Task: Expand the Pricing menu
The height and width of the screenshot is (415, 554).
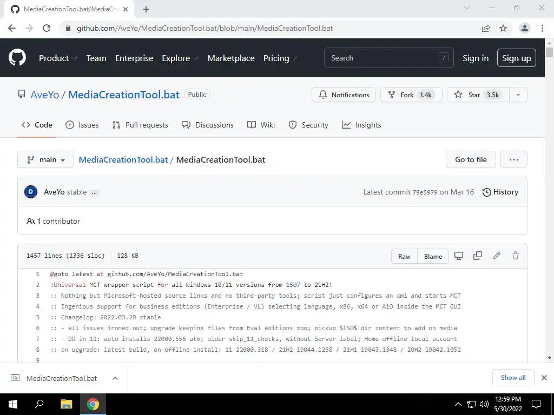Action: 280,58
